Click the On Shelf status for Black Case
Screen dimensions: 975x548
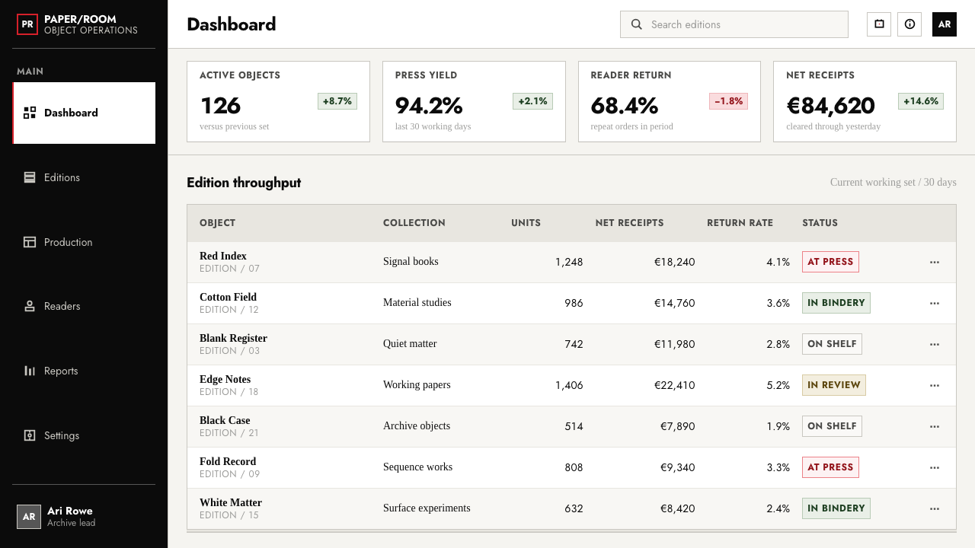point(832,426)
